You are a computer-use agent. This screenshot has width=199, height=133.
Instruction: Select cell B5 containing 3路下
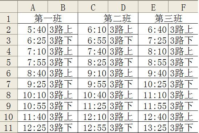(63, 62)
